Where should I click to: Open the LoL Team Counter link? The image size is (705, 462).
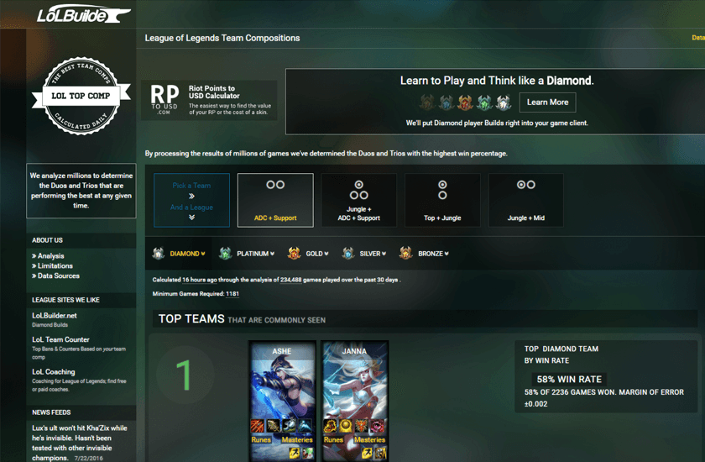coord(60,339)
